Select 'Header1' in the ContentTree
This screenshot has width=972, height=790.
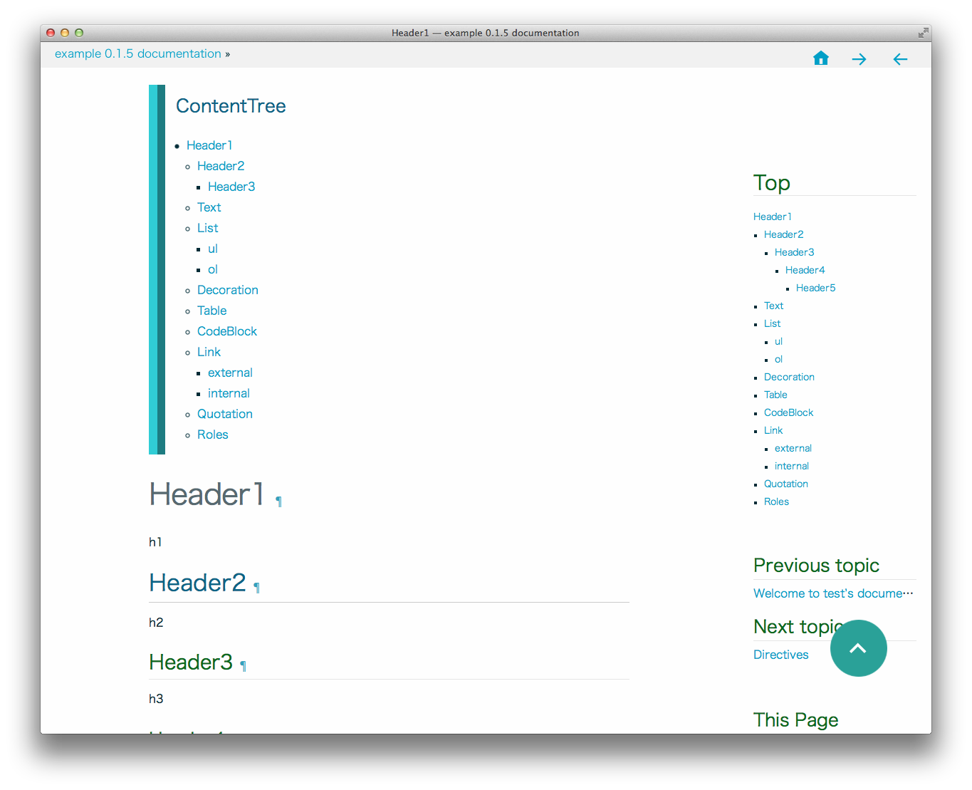[209, 145]
